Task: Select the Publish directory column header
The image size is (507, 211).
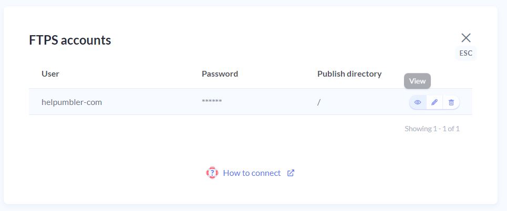Action: click(349, 73)
